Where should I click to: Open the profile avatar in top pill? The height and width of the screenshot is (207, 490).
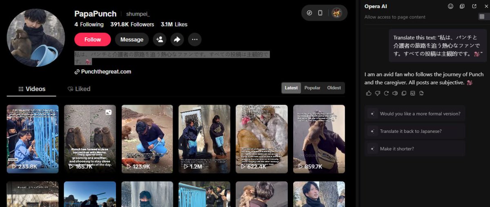click(337, 13)
